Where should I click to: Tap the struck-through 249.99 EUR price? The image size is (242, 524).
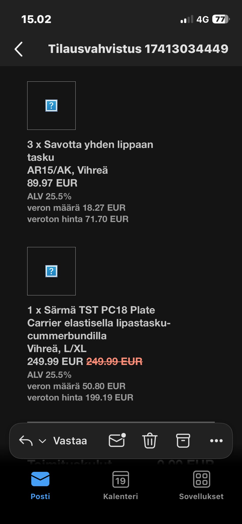[x=114, y=361]
